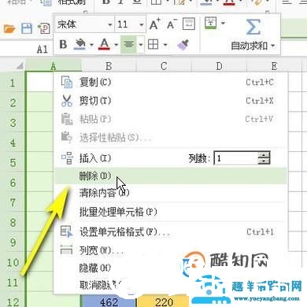307x307 pixels.
Task: Select column A header
Action: coord(54,66)
